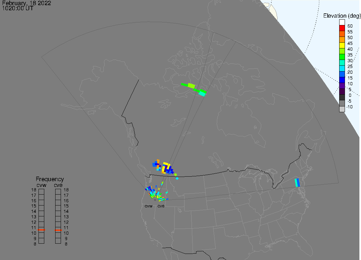Click the isolated cyan diamond echo below the border
Viewport: 361px width, 260px height.
coord(177,178)
